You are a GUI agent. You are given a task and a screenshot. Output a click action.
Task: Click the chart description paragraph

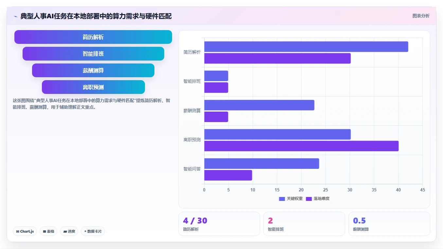click(92, 104)
